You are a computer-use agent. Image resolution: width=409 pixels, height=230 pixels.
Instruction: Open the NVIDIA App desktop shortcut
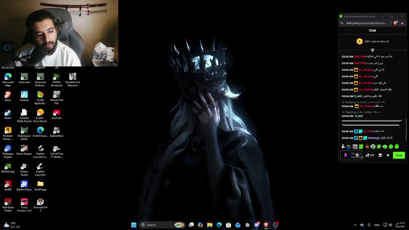(8, 168)
